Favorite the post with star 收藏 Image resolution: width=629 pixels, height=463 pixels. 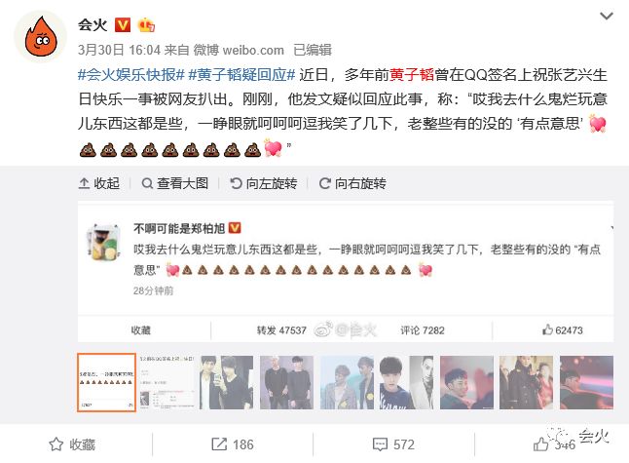[72, 444]
